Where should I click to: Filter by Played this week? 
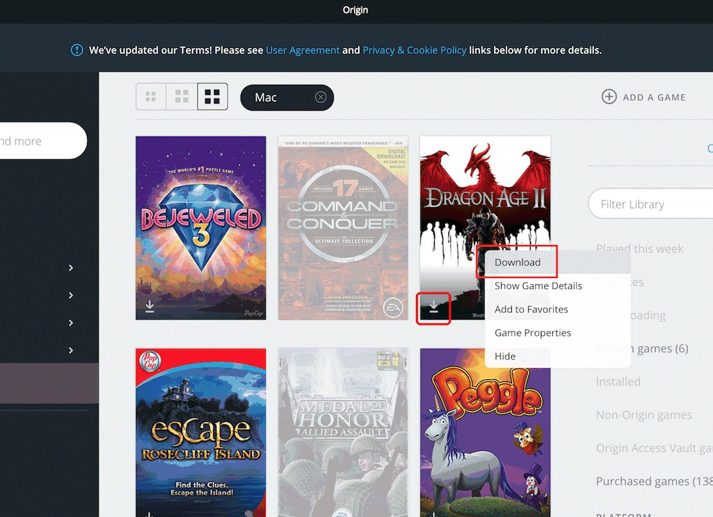(x=639, y=249)
